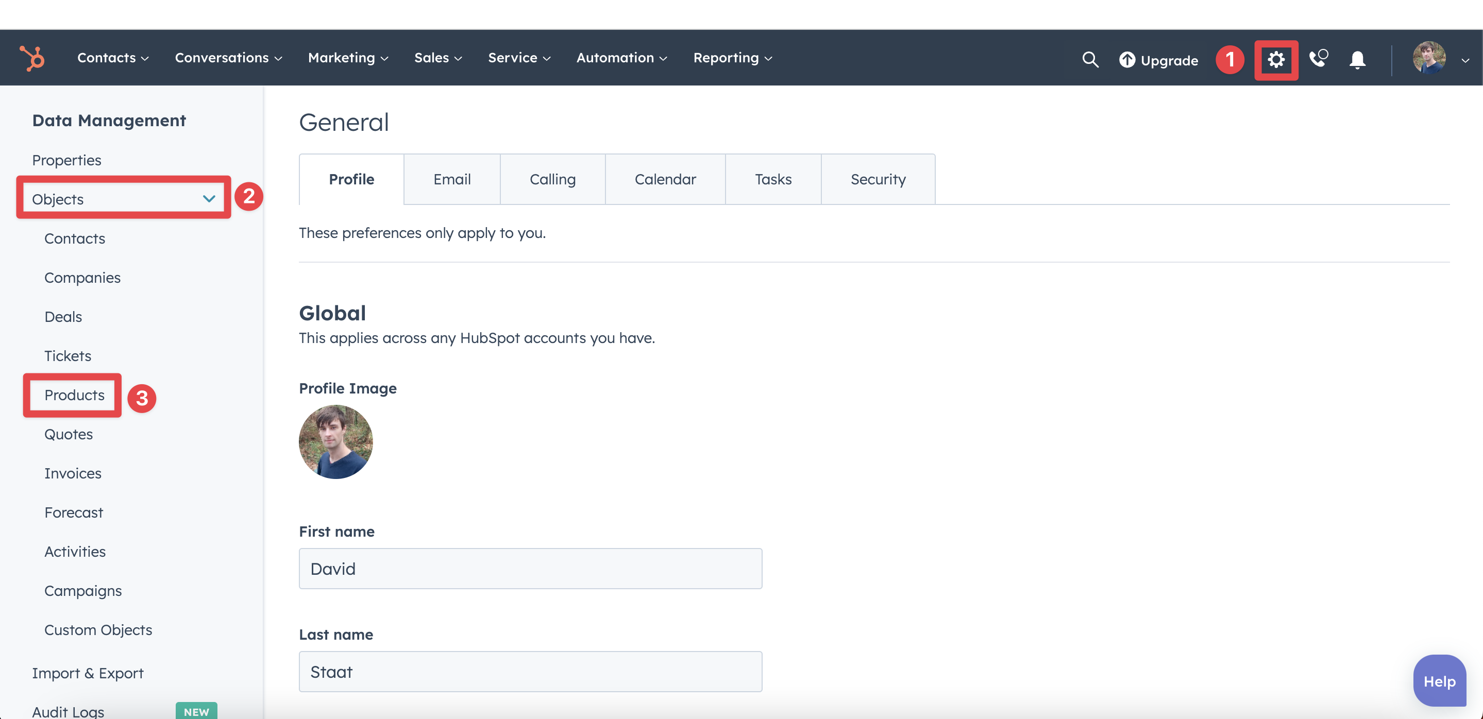Open the Products settings

74,395
